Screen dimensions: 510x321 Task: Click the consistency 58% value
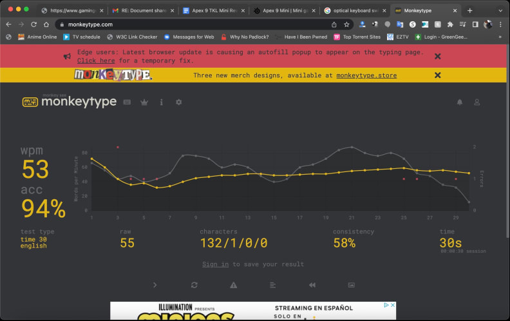345,243
